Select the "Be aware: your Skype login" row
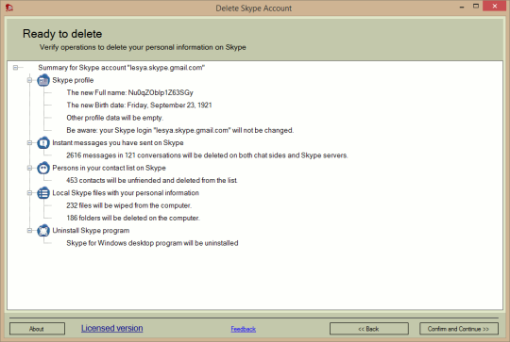Viewport: 510px width, 342px height. [180, 130]
